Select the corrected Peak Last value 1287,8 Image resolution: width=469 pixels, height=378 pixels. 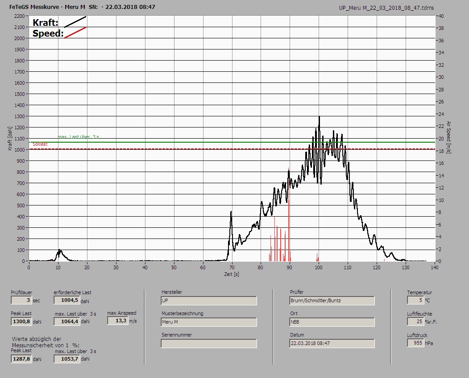[x=21, y=359]
